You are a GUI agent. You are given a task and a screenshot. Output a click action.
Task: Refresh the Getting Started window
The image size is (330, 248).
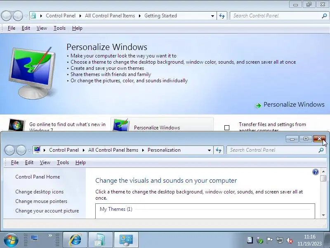pos(222,16)
